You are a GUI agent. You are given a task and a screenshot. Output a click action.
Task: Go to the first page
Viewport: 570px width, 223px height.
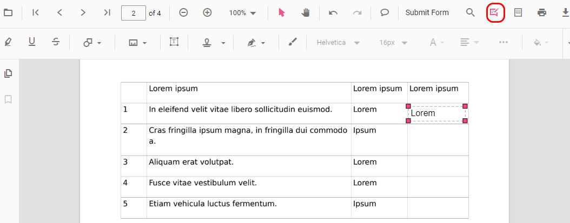pyautogui.click(x=36, y=13)
